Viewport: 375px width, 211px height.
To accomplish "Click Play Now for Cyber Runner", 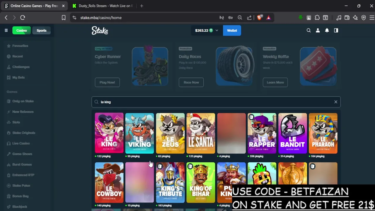I will 107,82.
